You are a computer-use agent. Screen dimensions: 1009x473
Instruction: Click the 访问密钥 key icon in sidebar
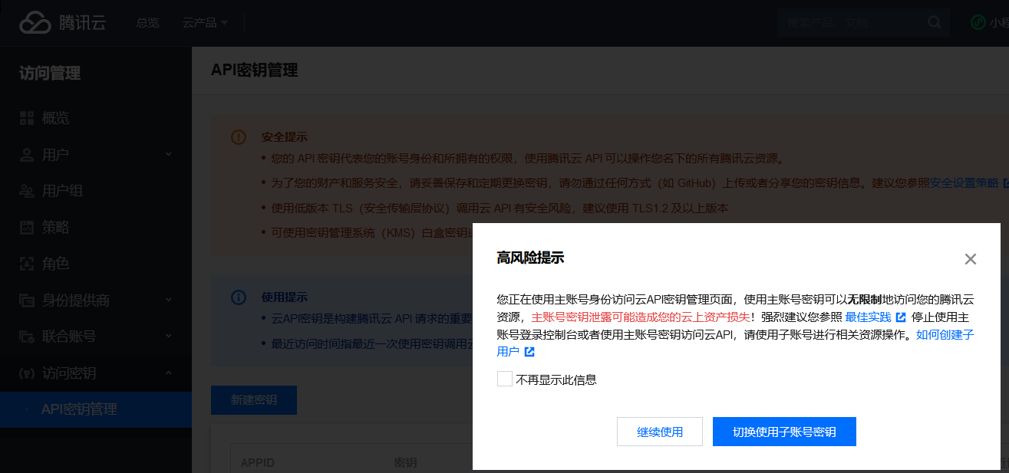(x=27, y=373)
